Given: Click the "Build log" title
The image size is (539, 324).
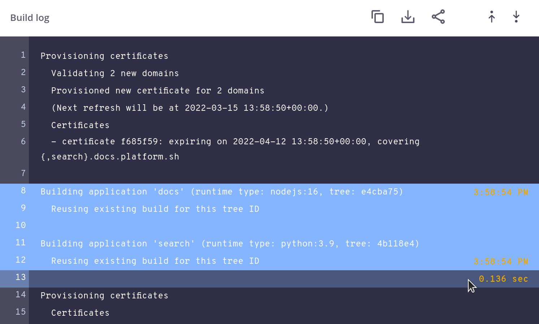Looking at the screenshot, I should click(x=30, y=17).
